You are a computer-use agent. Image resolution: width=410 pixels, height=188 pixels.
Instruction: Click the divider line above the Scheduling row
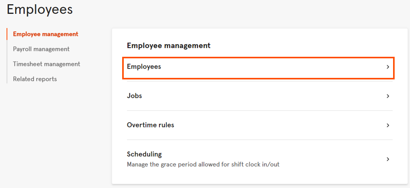coord(259,140)
